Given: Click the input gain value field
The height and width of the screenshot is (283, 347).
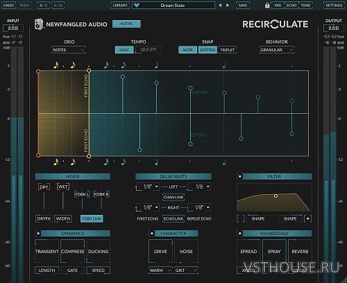Looking at the screenshot, I should coord(13,28).
